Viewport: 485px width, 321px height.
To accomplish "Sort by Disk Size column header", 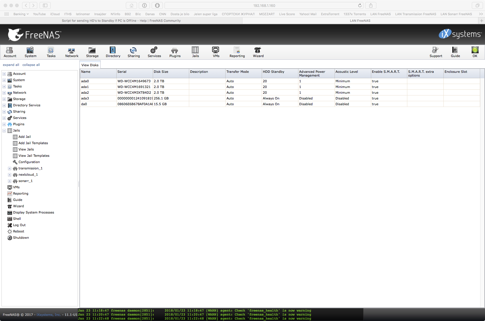I will point(171,73).
